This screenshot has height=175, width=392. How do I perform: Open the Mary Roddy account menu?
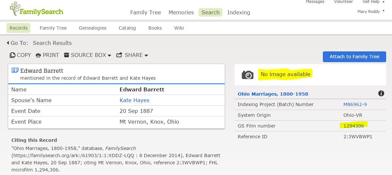pyautogui.click(x=371, y=12)
